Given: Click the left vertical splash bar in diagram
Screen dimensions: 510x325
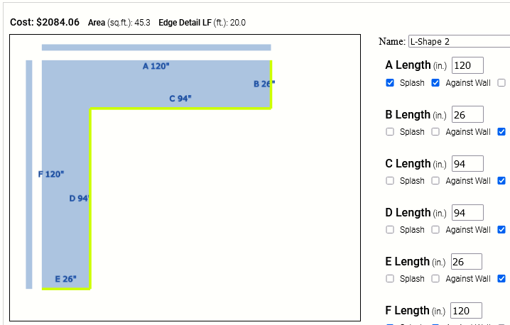Looking at the screenshot, I should [x=29, y=175].
